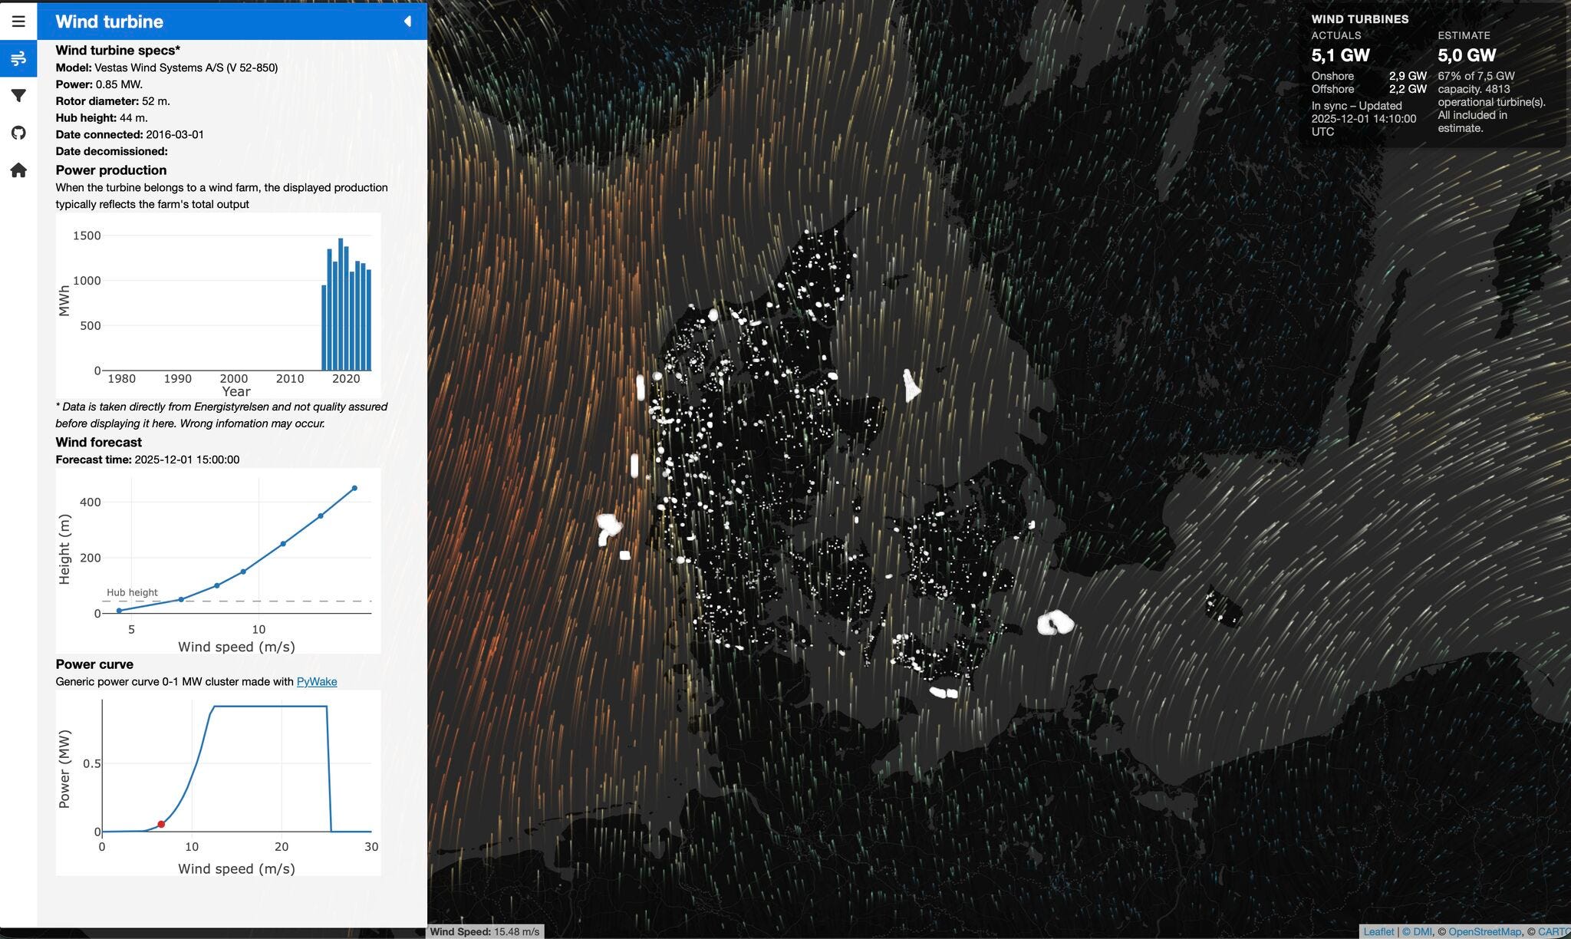1571x939 pixels.
Task: Click the topmost point of wind forecast line
Action: click(354, 488)
